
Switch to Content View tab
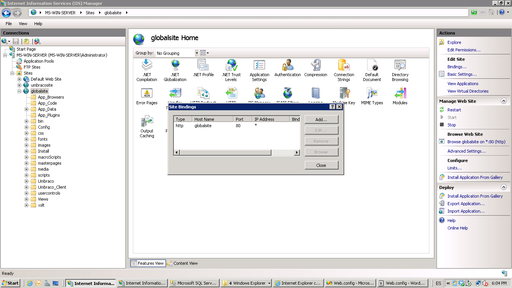pos(182,263)
